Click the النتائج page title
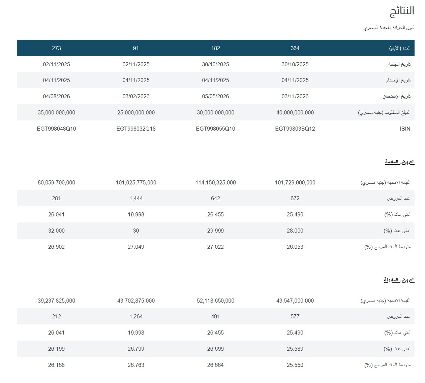This screenshot has height=383, width=425. click(x=402, y=11)
